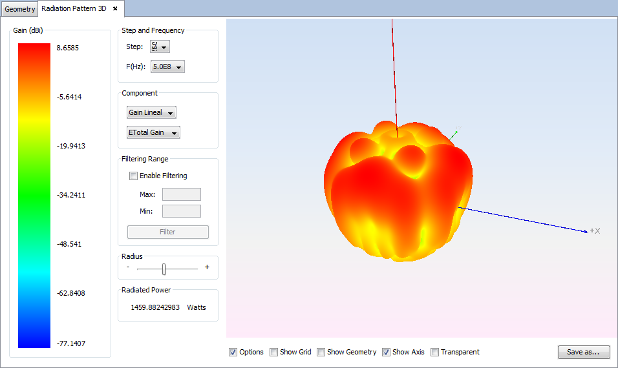Open the Step dropdown
This screenshot has width=618, height=368.
pos(160,47)
